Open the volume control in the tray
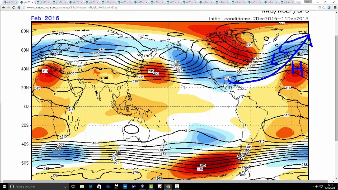This screenshot has height=190, width=338. pyautogui.click(x=317, y=187)
